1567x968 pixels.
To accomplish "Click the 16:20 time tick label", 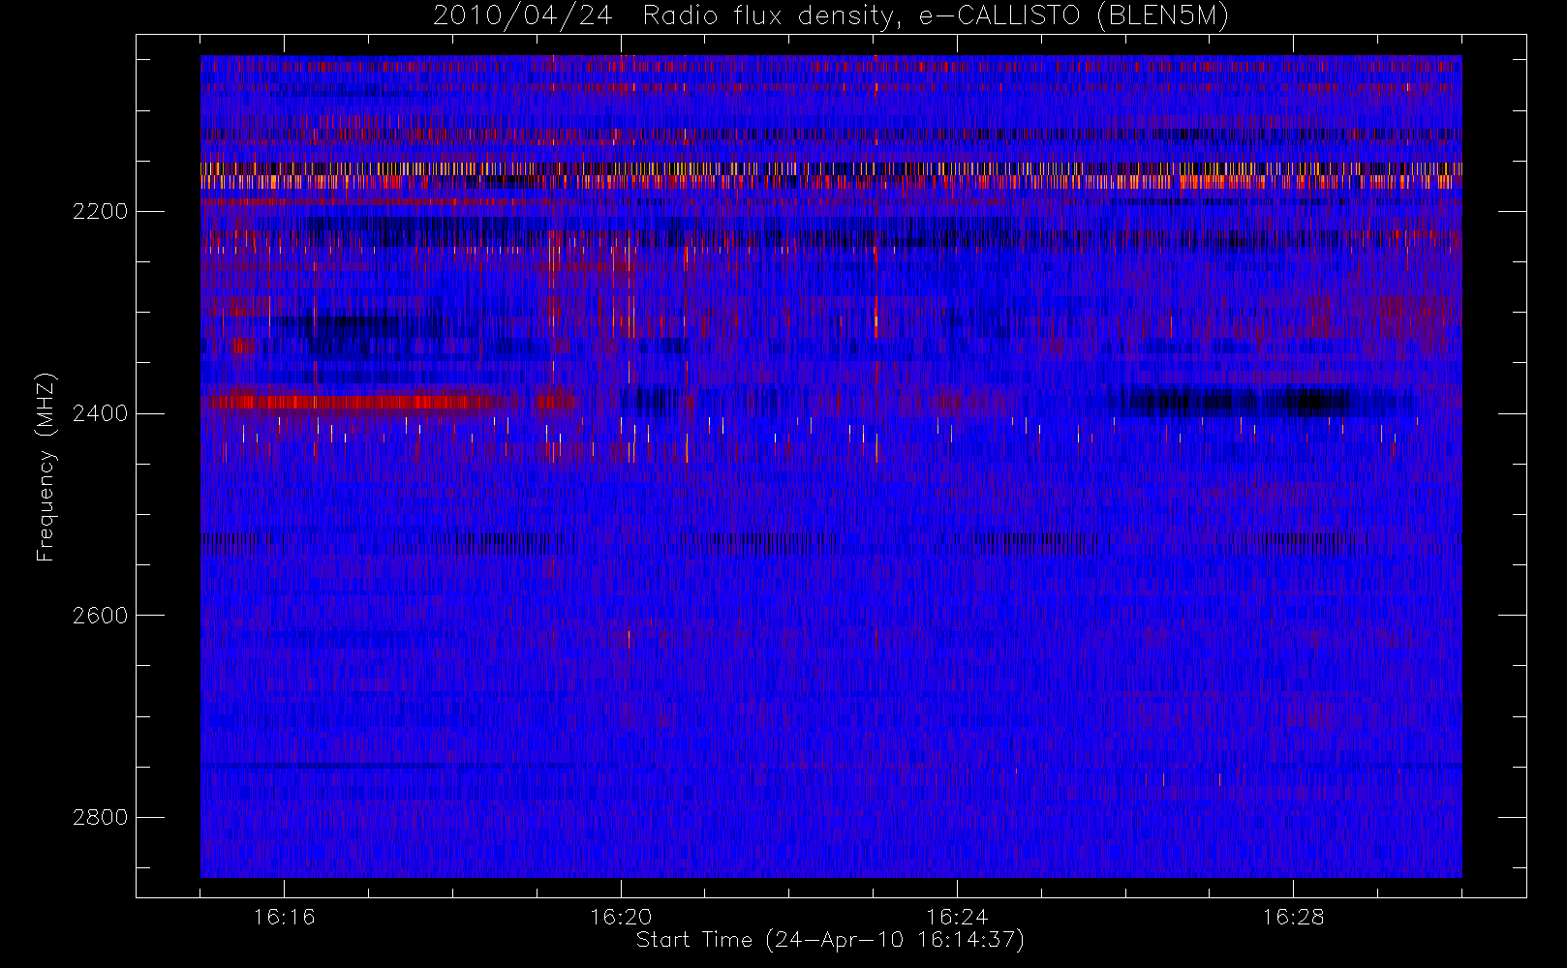I will tap(621, 916).
